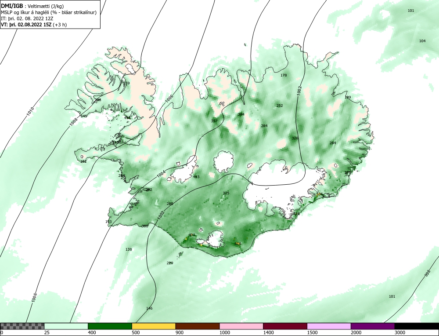Image resolution: width=439 pixels, height=336 pixels.
Task: Click the 998 isobar label
Action: [x=427, y=274]
